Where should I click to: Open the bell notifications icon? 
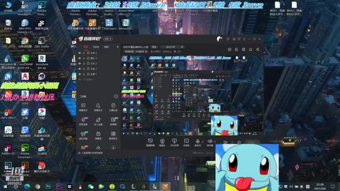tap(250, 49)
